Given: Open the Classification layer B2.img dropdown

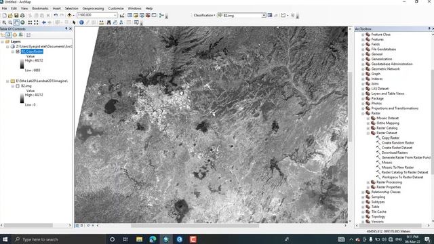Looking at the screenshot, I should click(264, 16).
